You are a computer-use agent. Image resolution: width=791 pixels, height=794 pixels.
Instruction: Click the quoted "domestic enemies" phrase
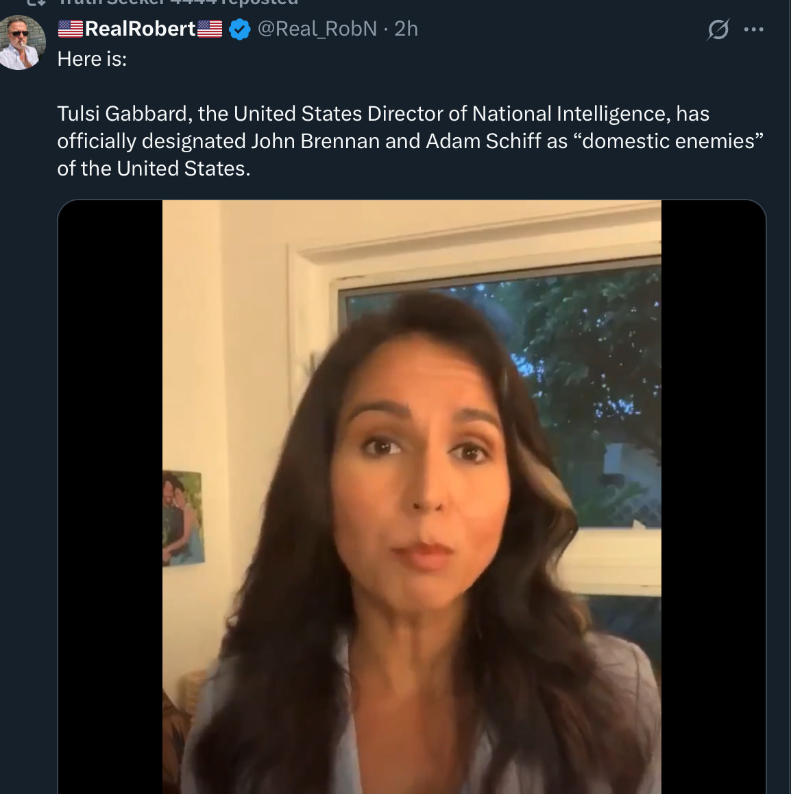click(x=668, y=141)
